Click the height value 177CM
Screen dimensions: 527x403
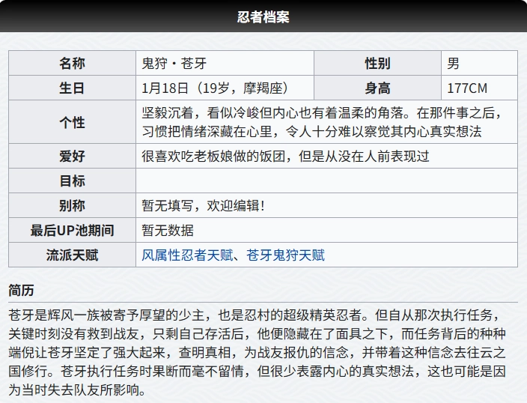467,88
